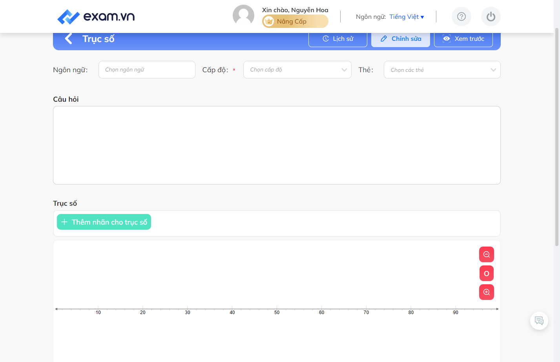Click the Nâng Cấp upgrade badge

[295, 21]
